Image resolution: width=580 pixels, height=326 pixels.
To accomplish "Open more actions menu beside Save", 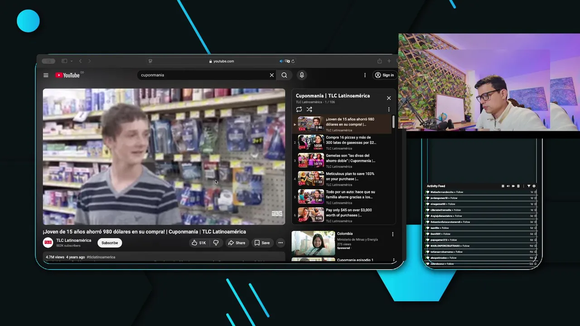I will click(x=280, y=243).
